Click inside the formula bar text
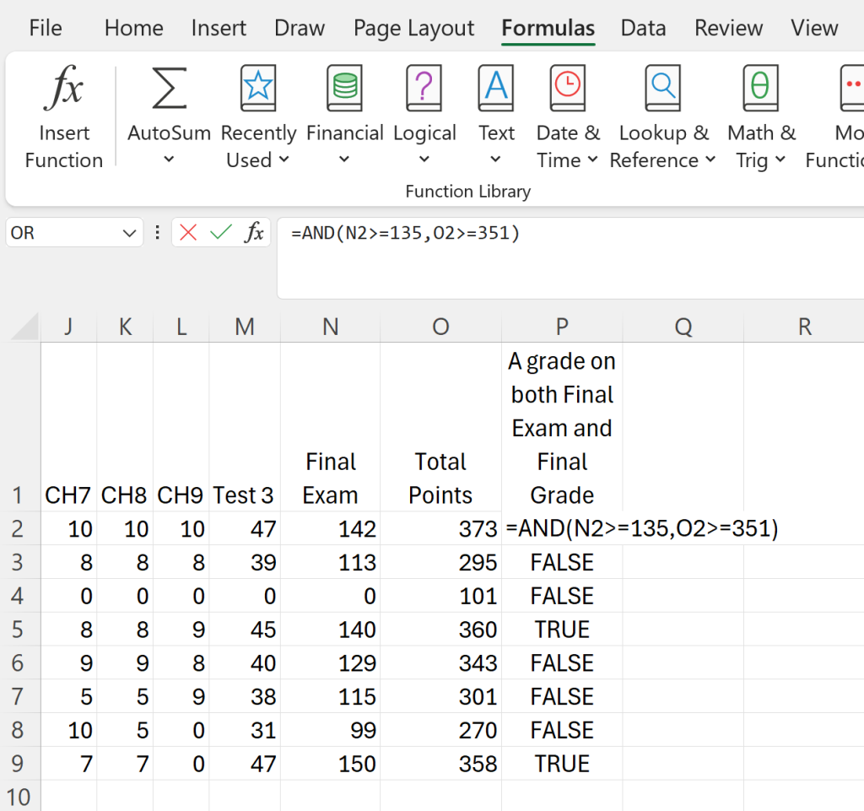Viewport: 864px width, 811px height. click(405, 233)
